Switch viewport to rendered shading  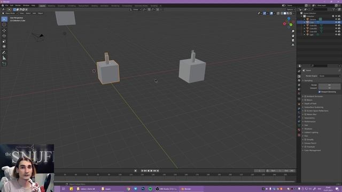coord(291,13)
